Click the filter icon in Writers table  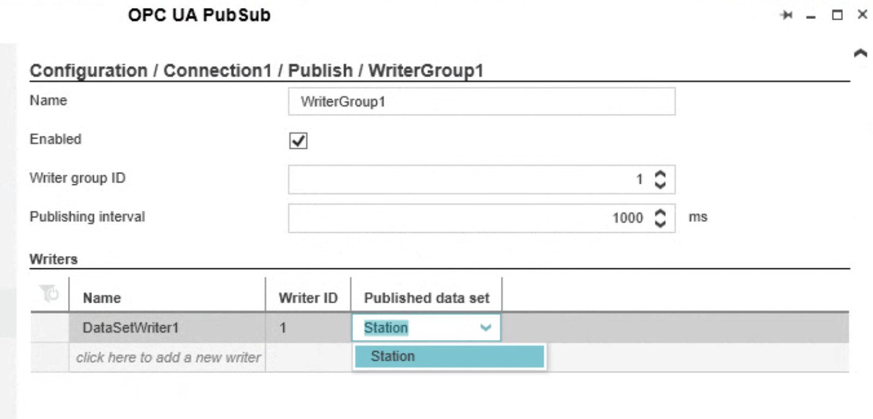(50, 294)
